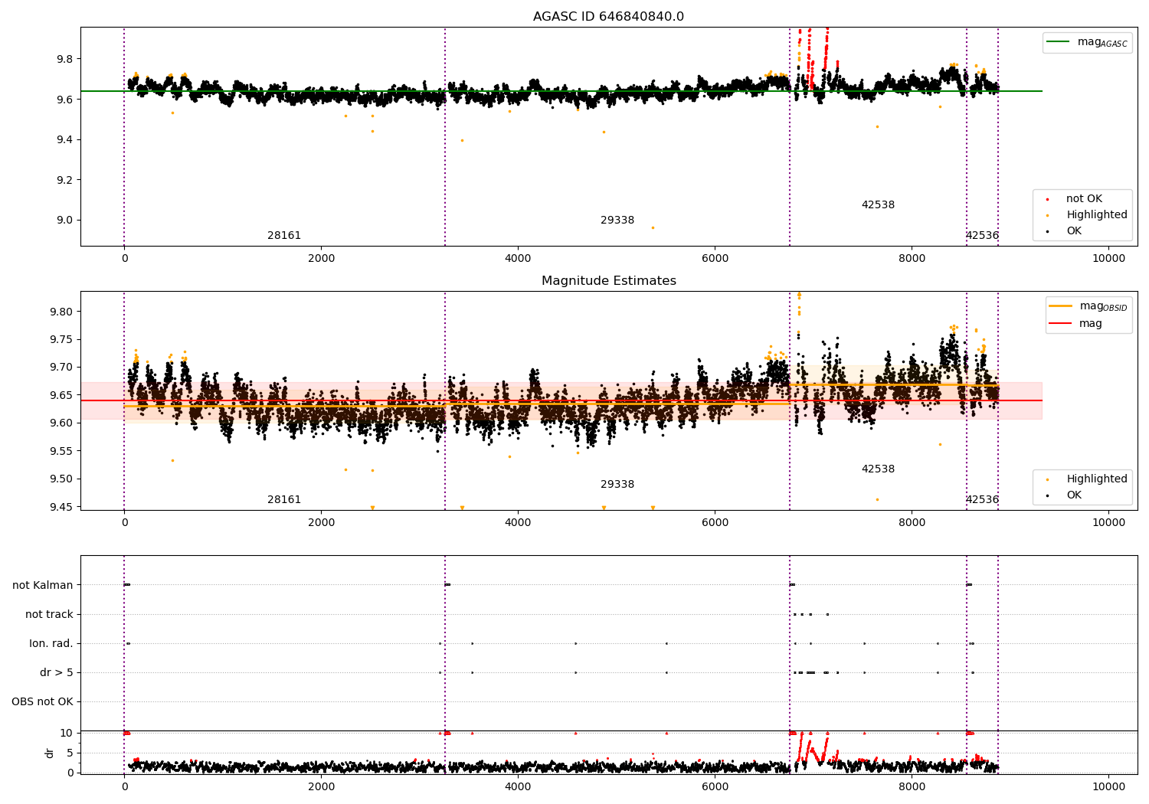Click the 5 tick on the dr axis

[x=70, y=753]
